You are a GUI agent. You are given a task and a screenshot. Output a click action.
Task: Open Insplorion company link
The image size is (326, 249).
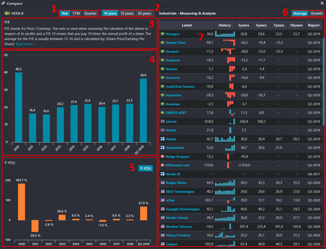(x=174, y=95)
